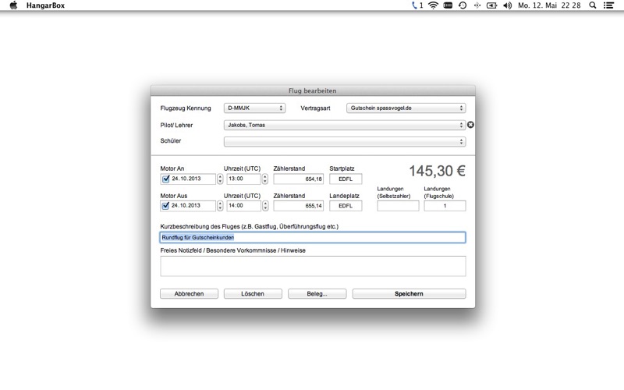
Task: Click the Landungen (Selbstzahler) field
Action: [398, 206]
